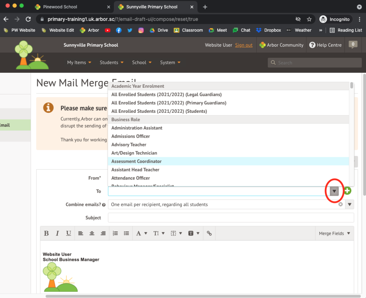
Task: Open the notifications speech bubble icon
Action: pyautogui.click(x=353, y=44)
